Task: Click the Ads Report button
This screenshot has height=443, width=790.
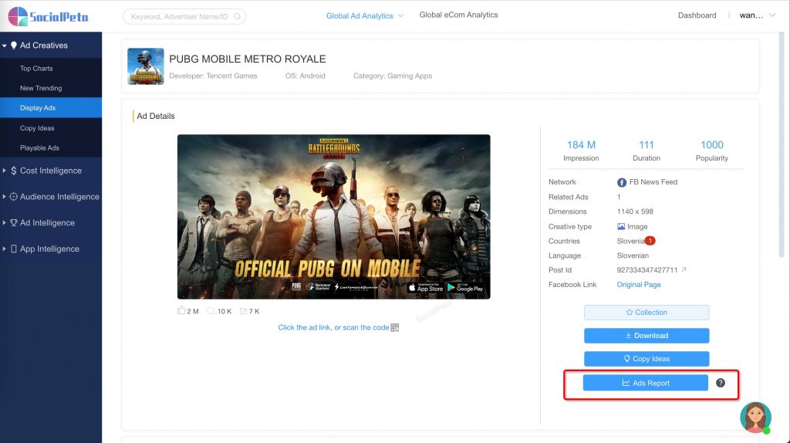Action: [x=646, y=383]
